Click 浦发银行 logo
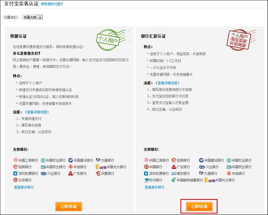 (x=180, y=174)
